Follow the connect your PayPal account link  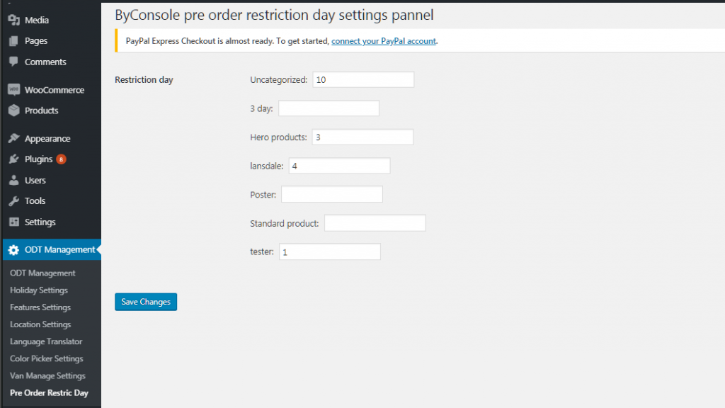click(x=383, y=40)
